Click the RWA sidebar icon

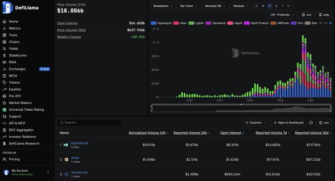pyautogui.click(x=4, y=62)
